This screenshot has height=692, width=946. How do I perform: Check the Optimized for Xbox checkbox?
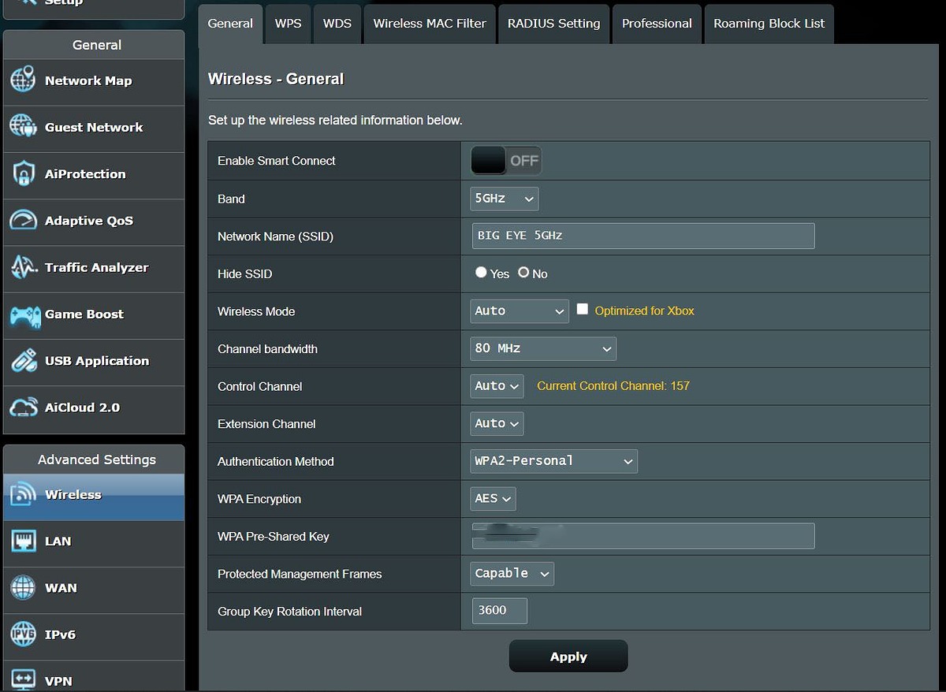(x=583, y=310)
